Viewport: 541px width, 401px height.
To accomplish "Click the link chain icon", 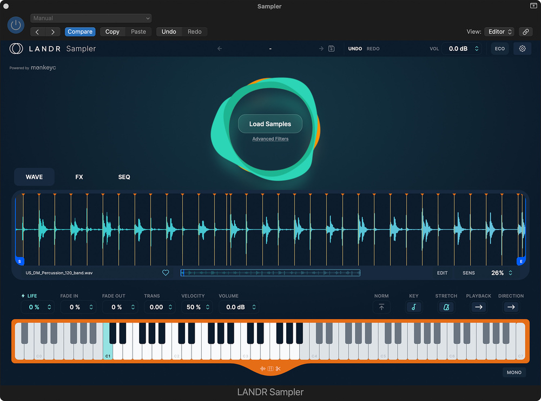I will [x=525, y=32].
